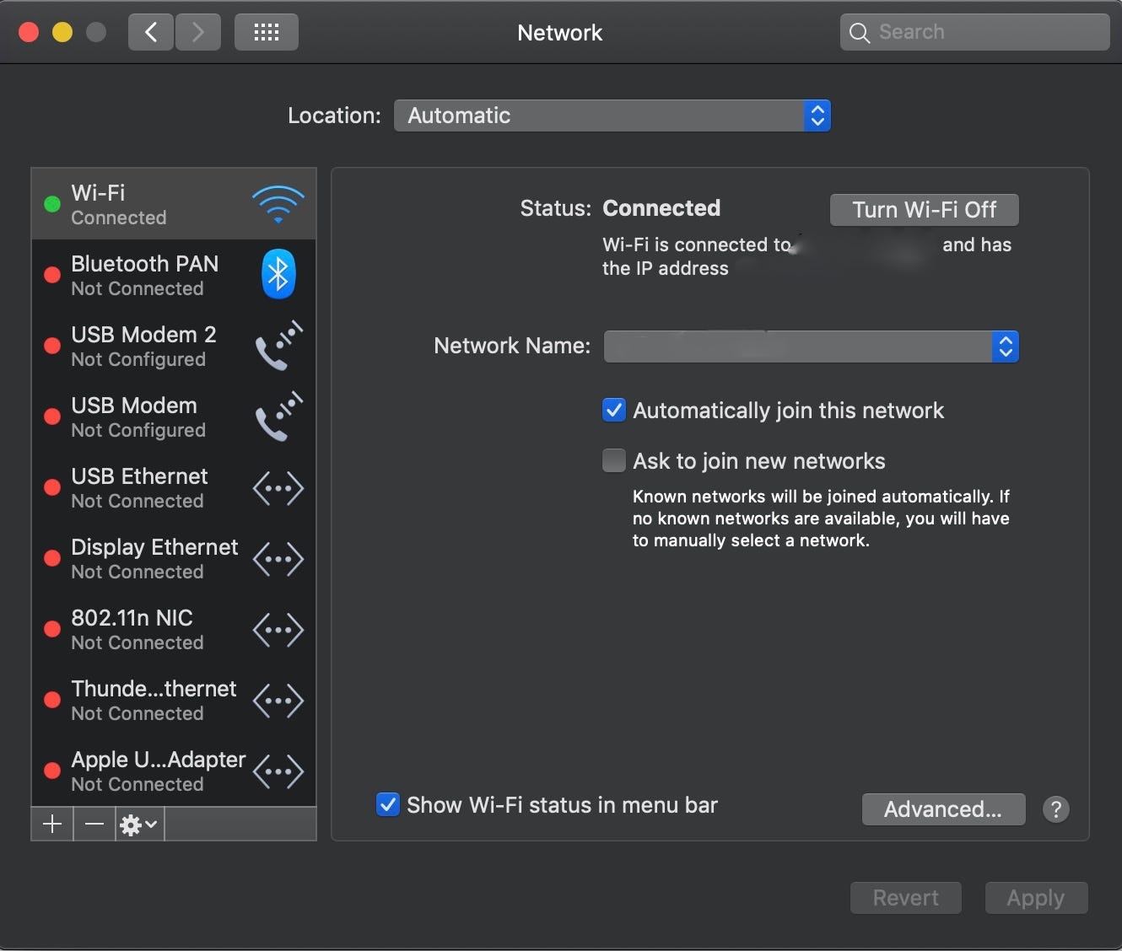Click the Bluetooth icon beside Bluetooth PAN

click(278, 274)
